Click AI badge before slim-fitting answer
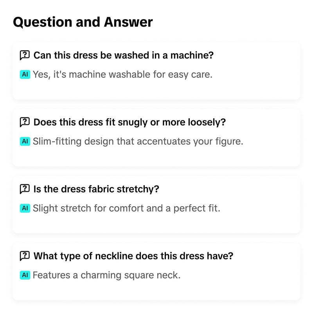The height and width of the screenshot is (313, 313). [x=25, y=141]
